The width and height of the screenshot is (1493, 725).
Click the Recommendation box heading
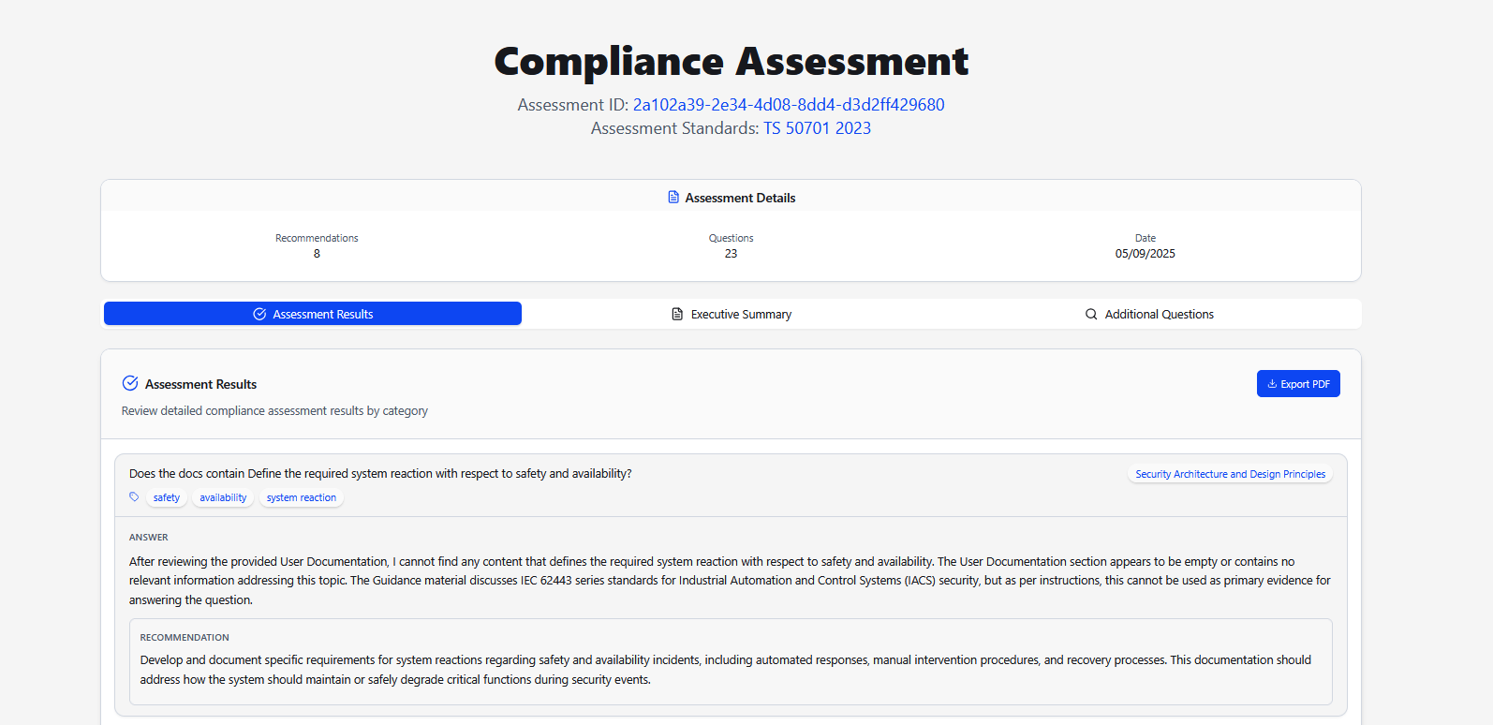pyautogui.click(x=185, y=638)
